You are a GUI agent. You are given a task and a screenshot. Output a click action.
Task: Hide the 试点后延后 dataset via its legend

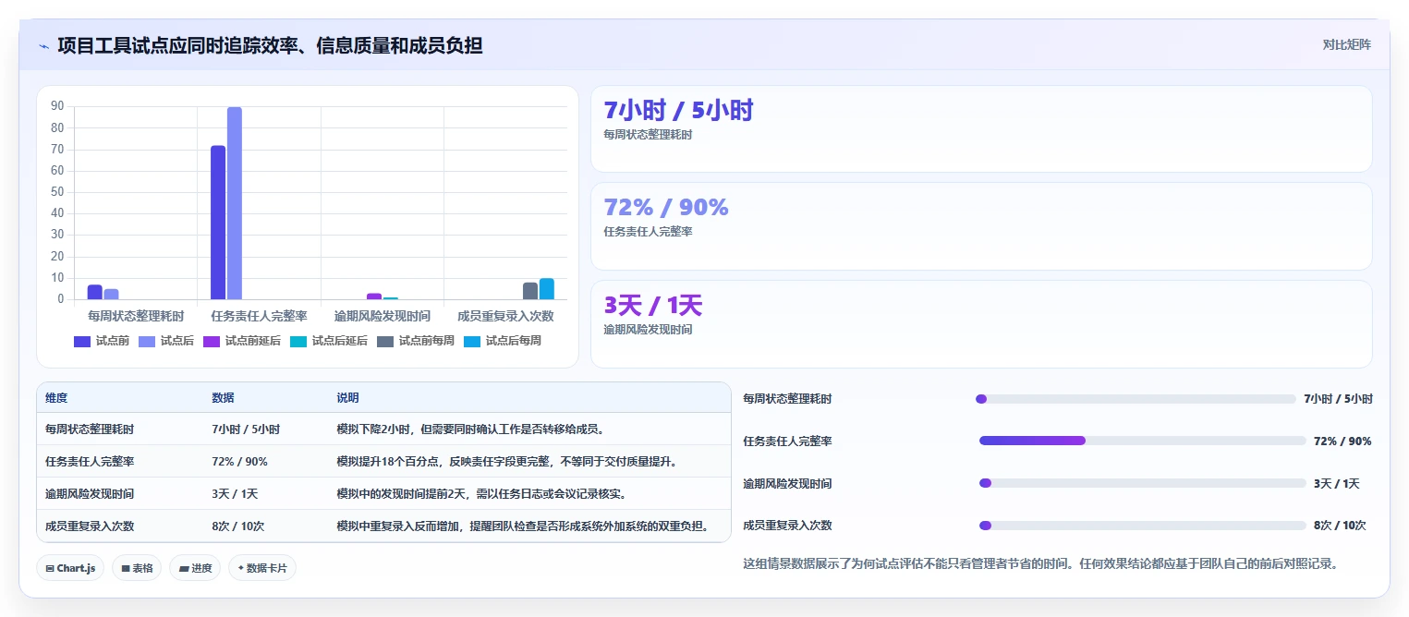(329, 341)
